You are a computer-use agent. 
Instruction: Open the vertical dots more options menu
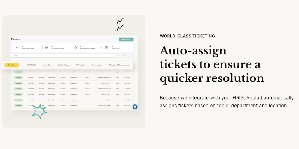131,56
